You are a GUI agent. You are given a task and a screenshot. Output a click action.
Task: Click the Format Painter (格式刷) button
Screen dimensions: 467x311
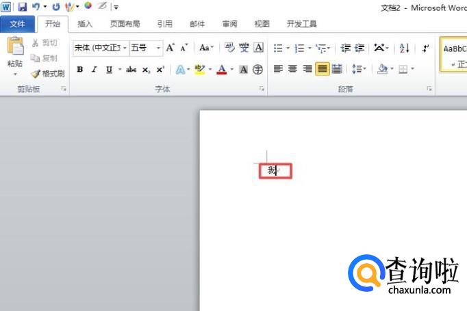tap(47, 74)
